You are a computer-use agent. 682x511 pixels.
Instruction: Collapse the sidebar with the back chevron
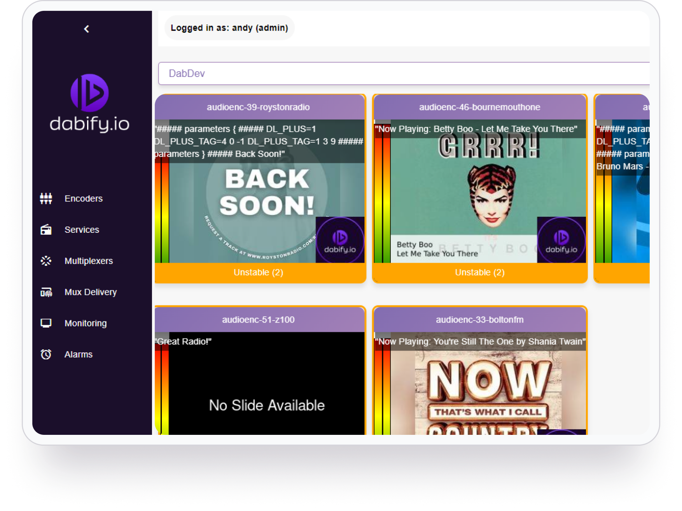point(86,29)
